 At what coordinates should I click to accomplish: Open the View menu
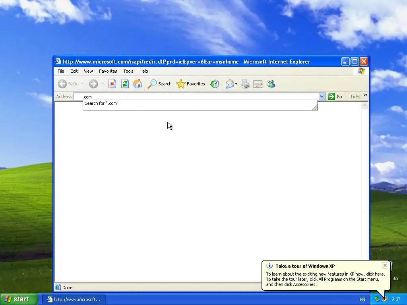click(88, 71)
